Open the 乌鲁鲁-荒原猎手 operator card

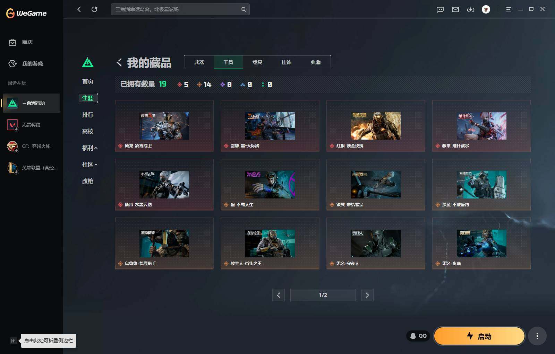point(164,244)
